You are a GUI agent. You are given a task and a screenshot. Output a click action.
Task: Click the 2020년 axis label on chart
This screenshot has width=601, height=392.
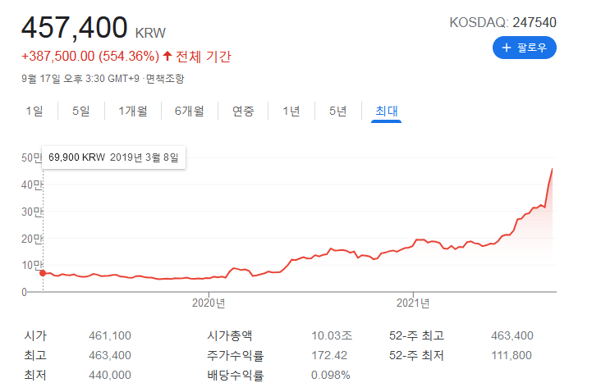tap(209, 303)
